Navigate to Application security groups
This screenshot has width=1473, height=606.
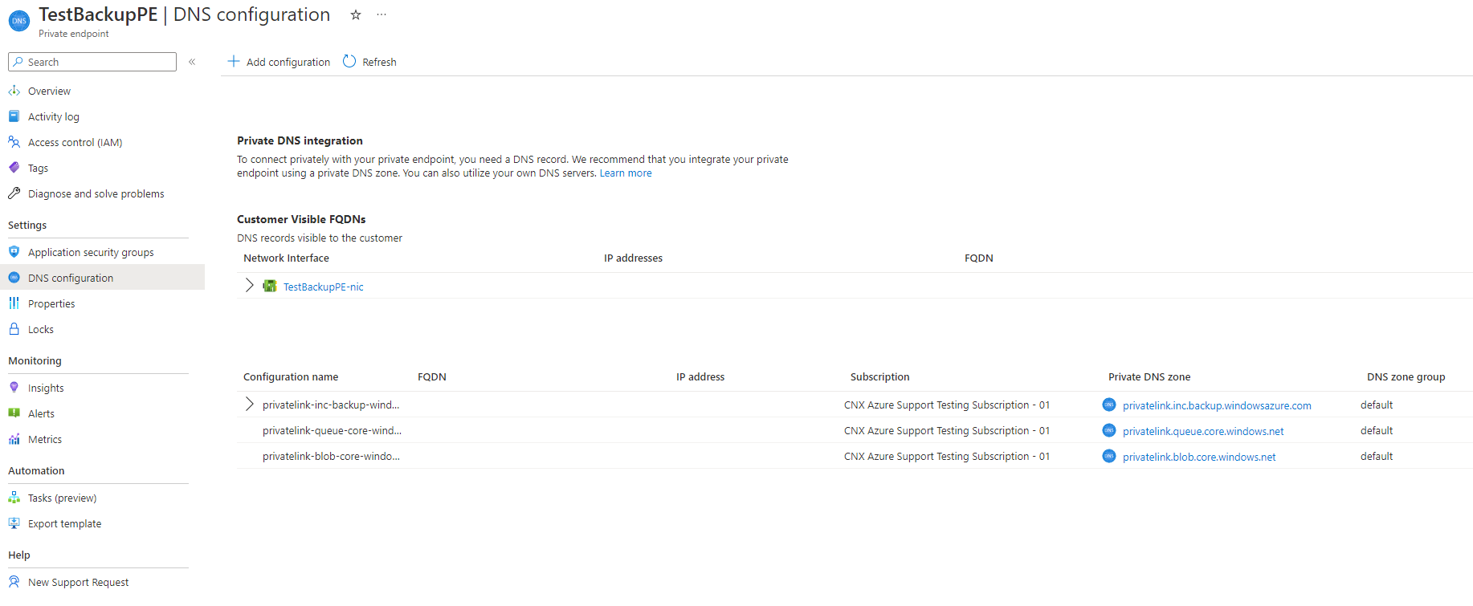click(x=91, y=253)
